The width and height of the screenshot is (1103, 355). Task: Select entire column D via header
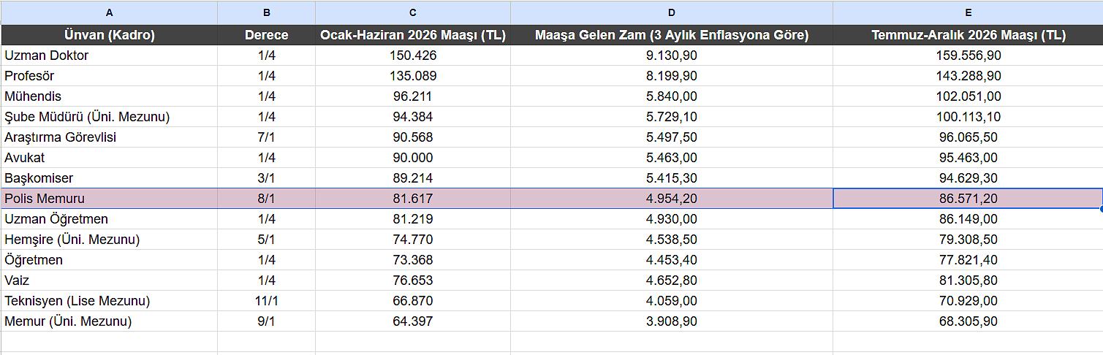tap(671, 12)
